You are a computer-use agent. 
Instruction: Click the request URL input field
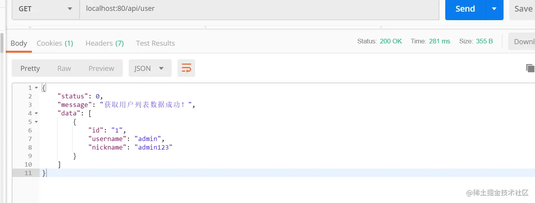click(x=256, y=9)
